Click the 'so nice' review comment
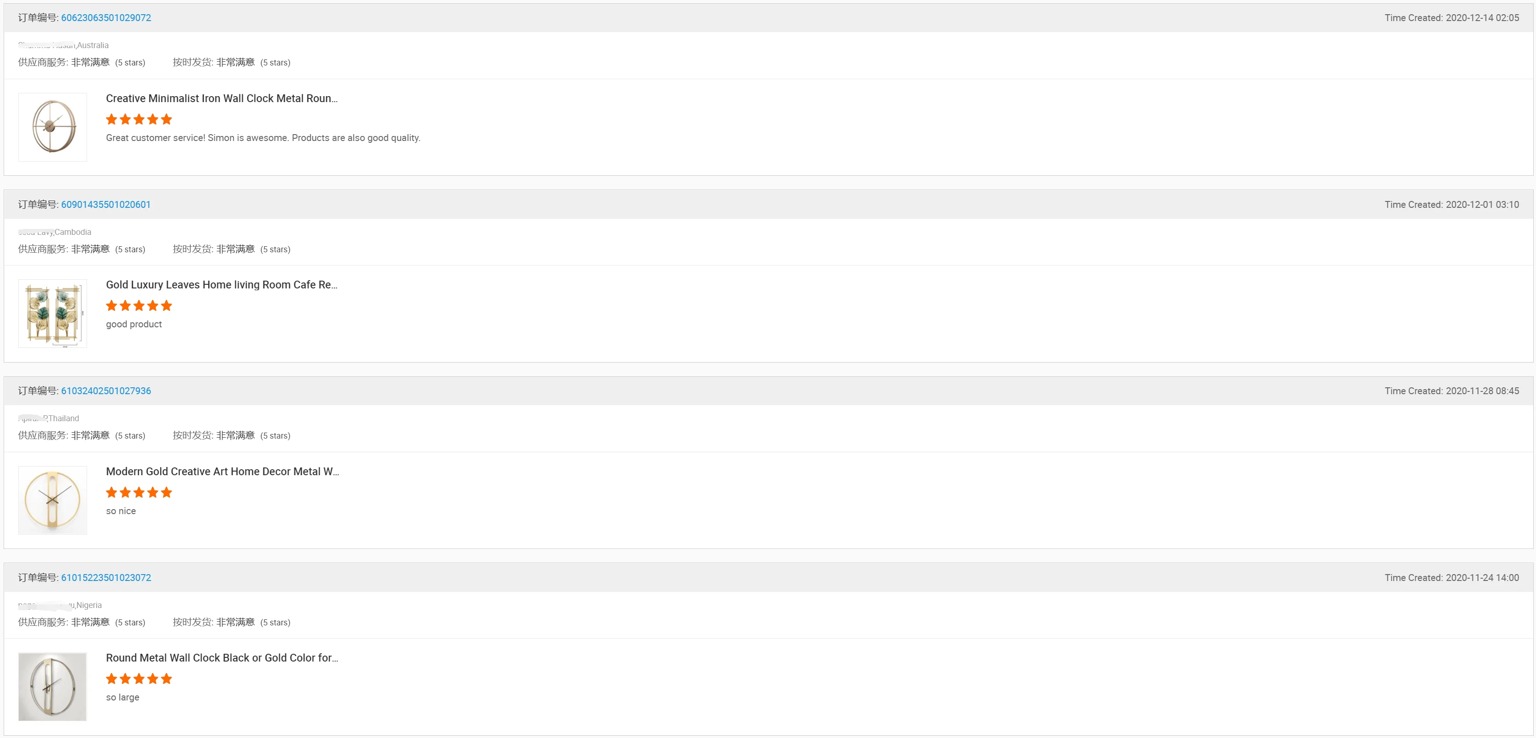Image resolution: width=1536 pixels, height=738 pixels. [x=121, y=511]
